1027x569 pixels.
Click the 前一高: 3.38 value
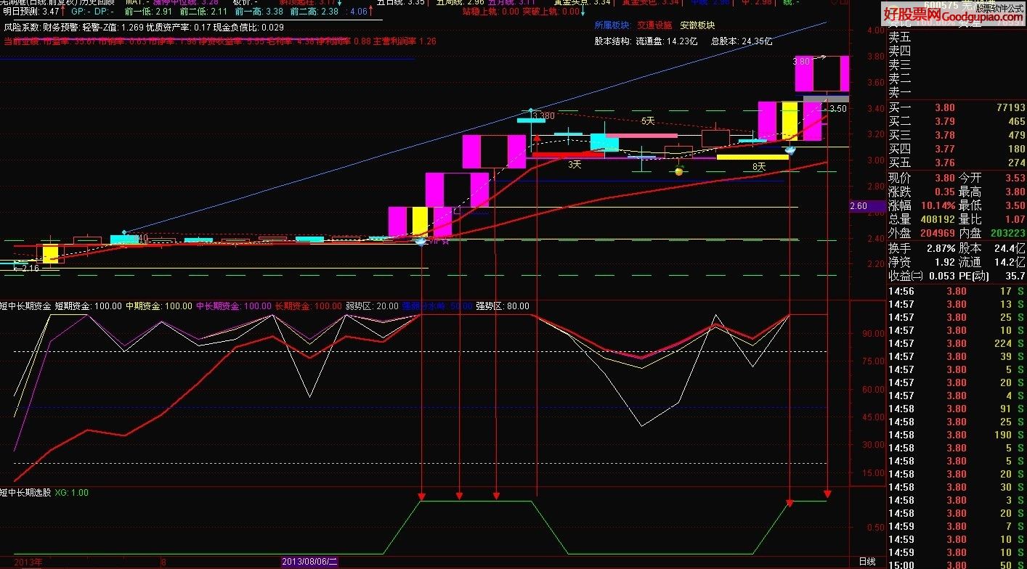(x=259, y=12)
